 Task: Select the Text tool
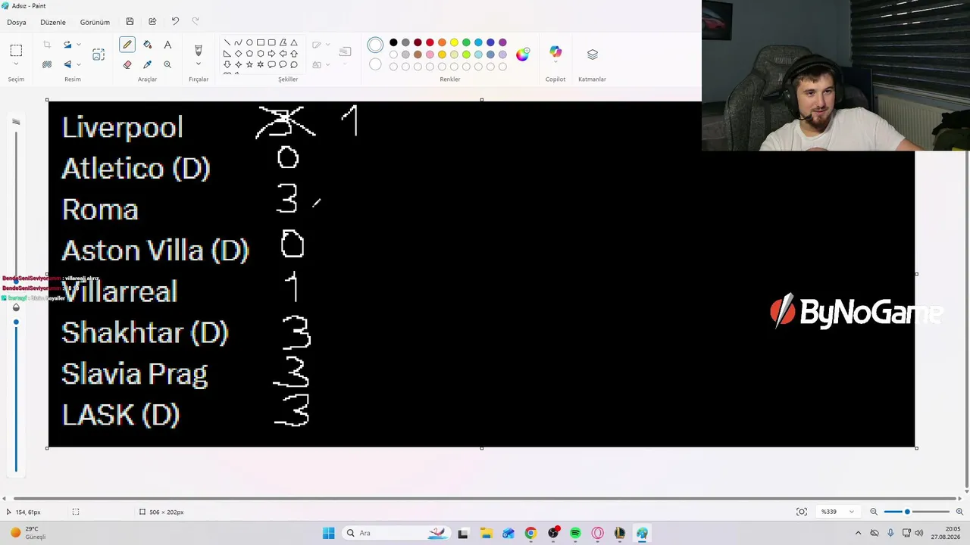click(167, 45)
